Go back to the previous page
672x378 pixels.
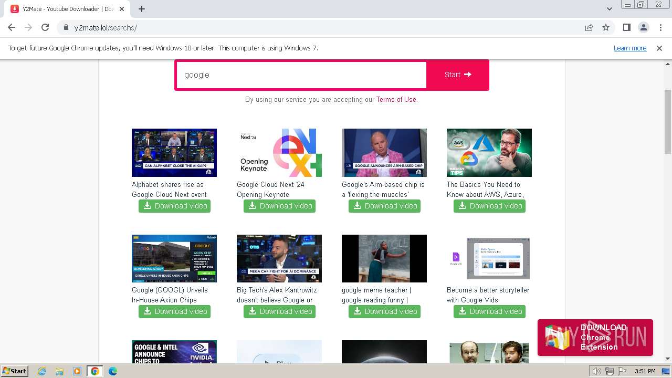point(12,27)
